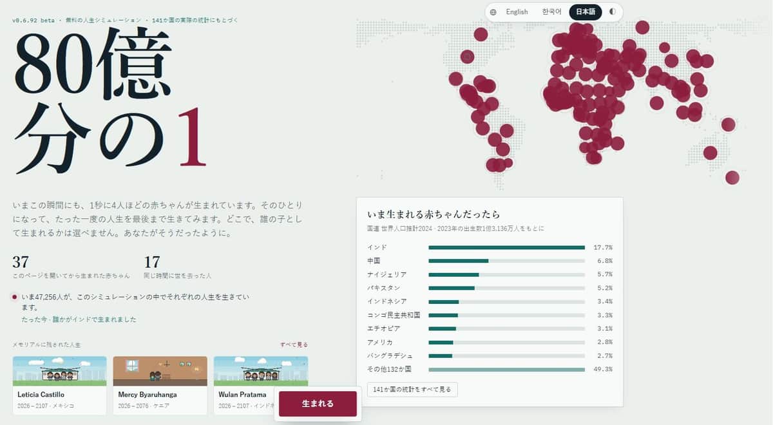The width and height of the screenshot is (773, 425).
Task: Click the インドネシア row label
Action: tap(386, 301)
